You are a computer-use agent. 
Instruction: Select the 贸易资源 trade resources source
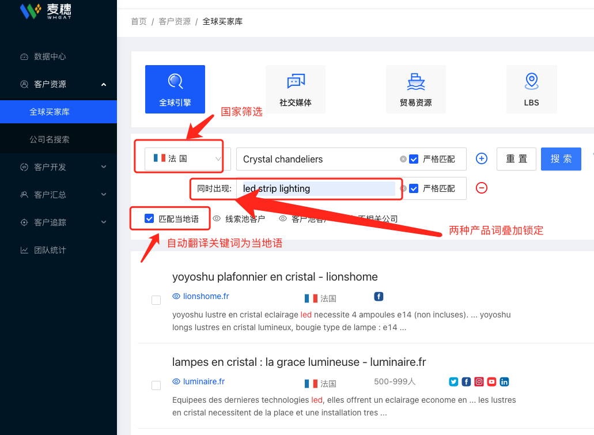coord(415,89)
